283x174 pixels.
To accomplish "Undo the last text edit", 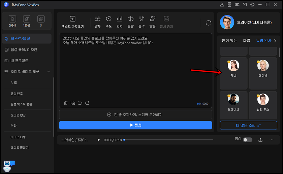I will point(80,103).
